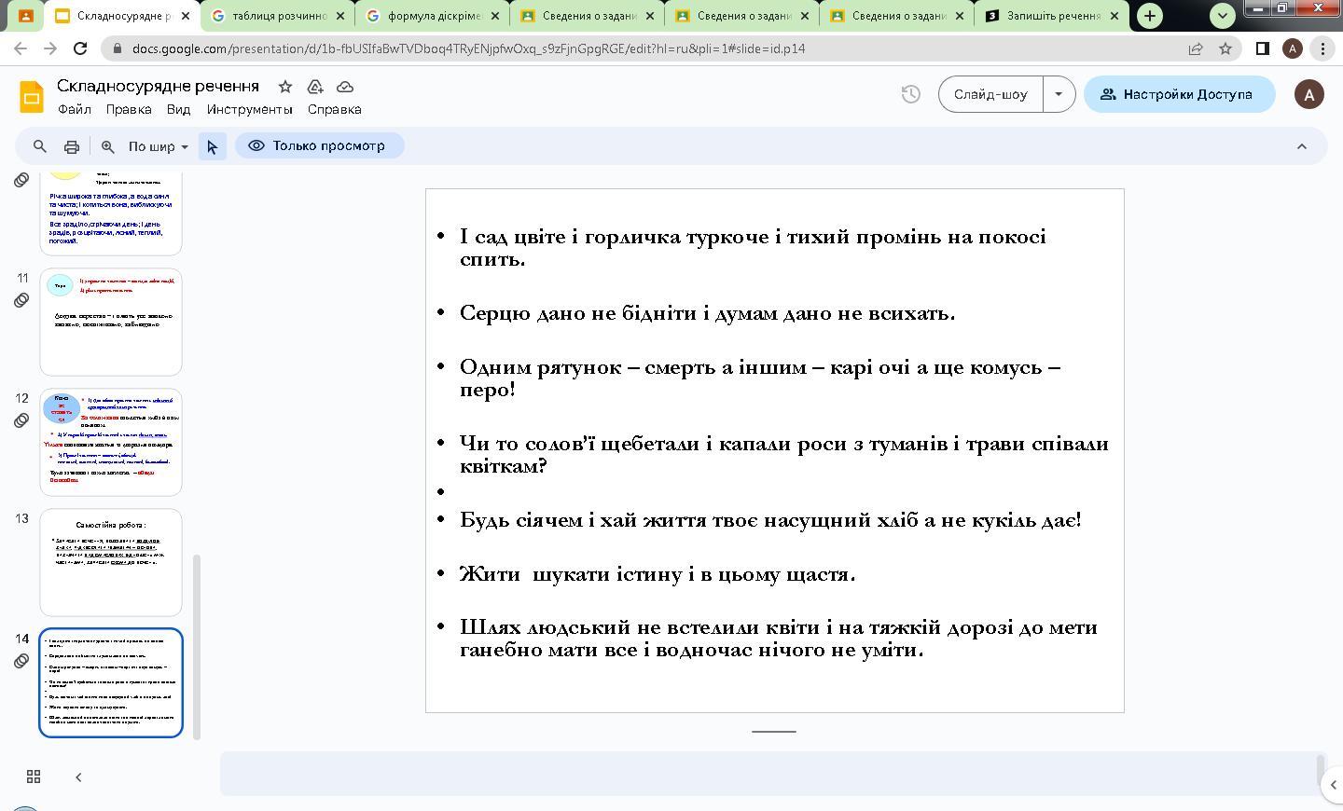
Task: Open the Правка menu
Action: 129,109
